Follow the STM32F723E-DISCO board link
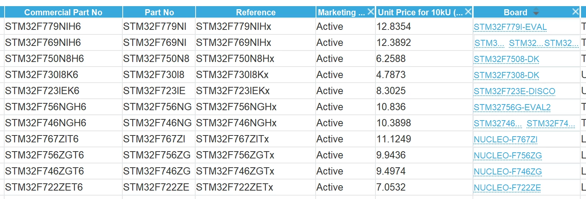Image resolution: width=586 pixels, height=199 pixels. tap(514, 91)
